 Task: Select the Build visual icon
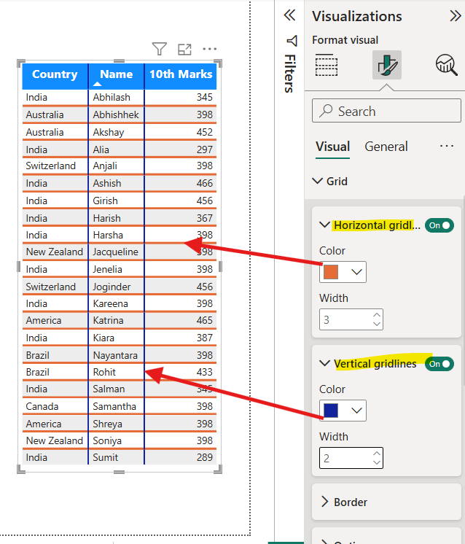click(326, 66)
